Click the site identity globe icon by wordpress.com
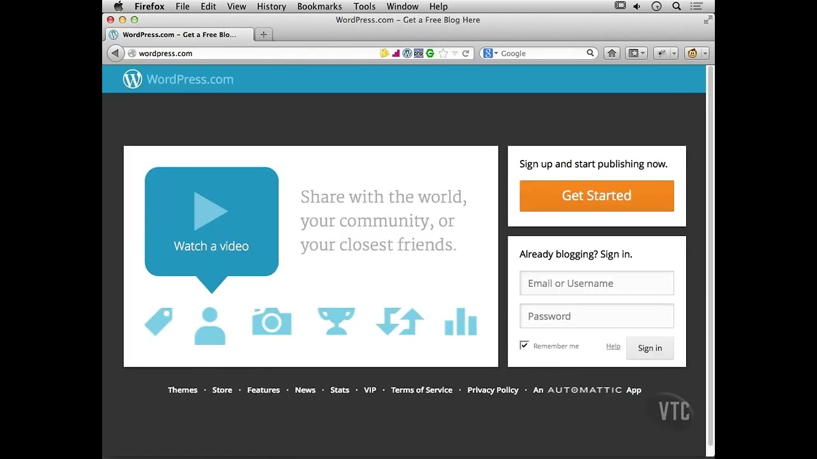The width and height of the screenshot is (817, 459). click(132, 54)
